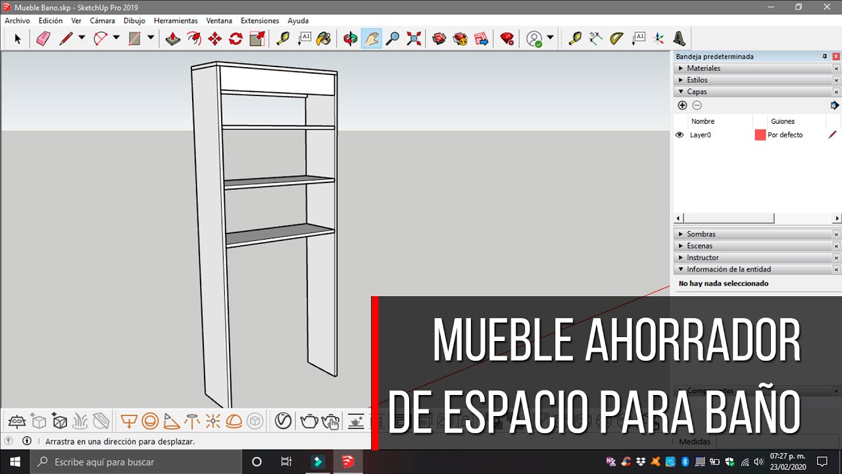Screen dimensions: 842x474
Task: Open the layers details menu arrow
Action: (835, 105)
